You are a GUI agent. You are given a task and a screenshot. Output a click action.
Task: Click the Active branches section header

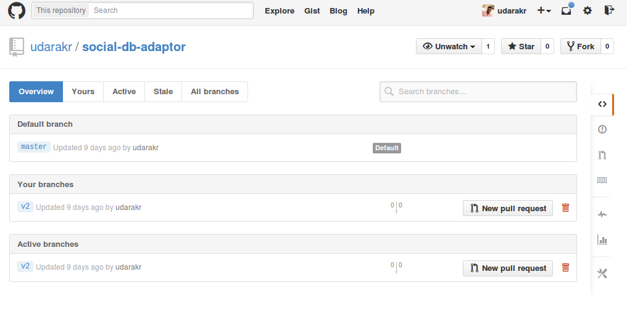(293, 244)
